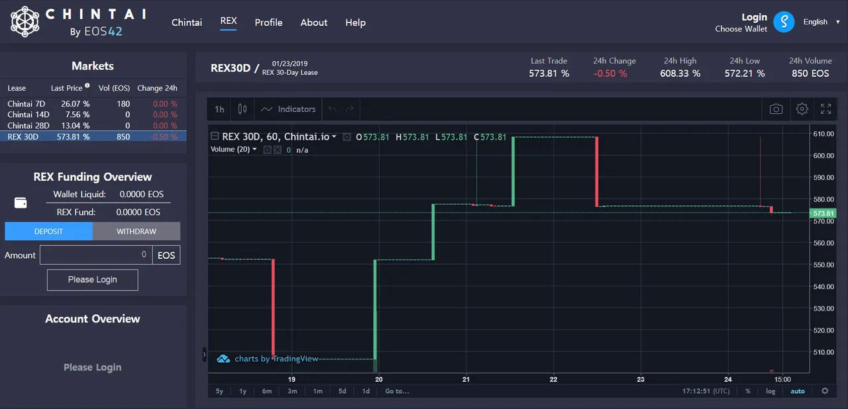The width and height of the screenshot is (848, 409).
Task: Click the 573.81 price label on axis
Action: pyautogui.click(x=823, y=213)
